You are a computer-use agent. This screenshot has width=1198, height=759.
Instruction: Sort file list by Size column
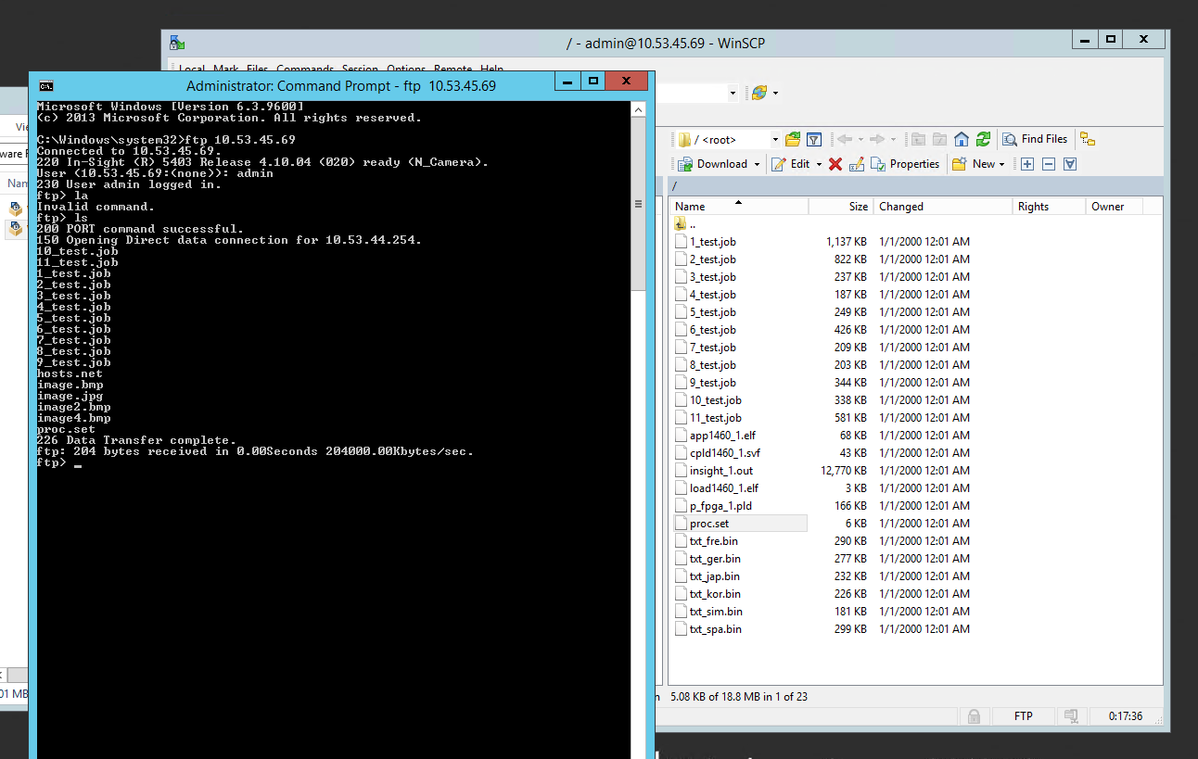[858, 207]
